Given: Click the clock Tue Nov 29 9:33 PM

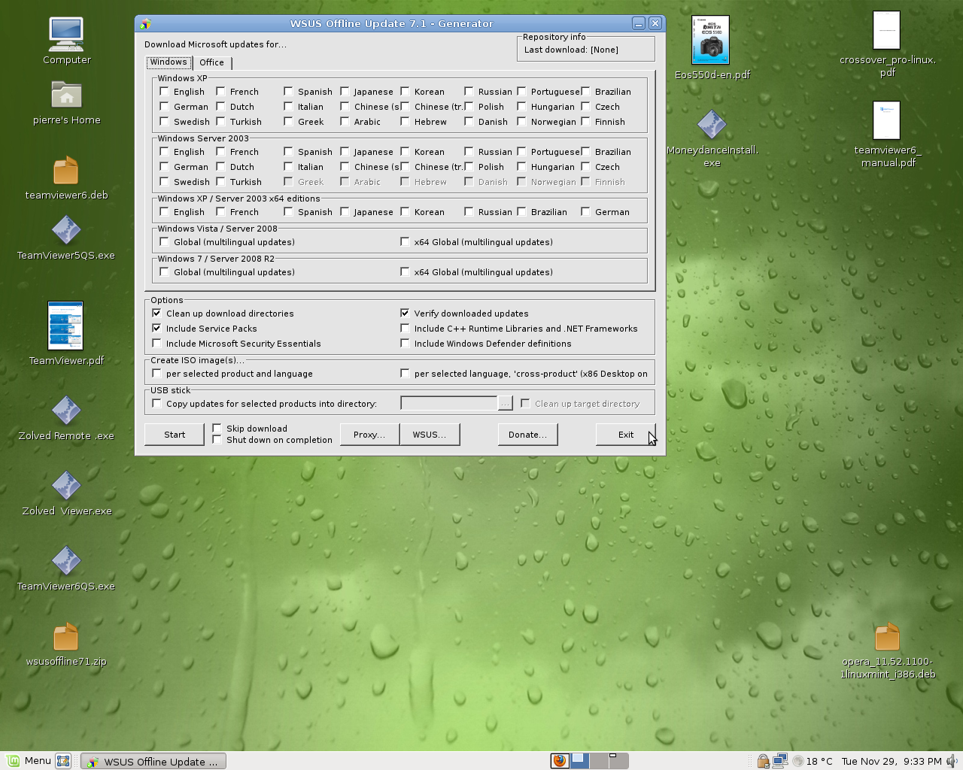Looking at the screenshot, I should pyautogui.click(x=892, y=761).
